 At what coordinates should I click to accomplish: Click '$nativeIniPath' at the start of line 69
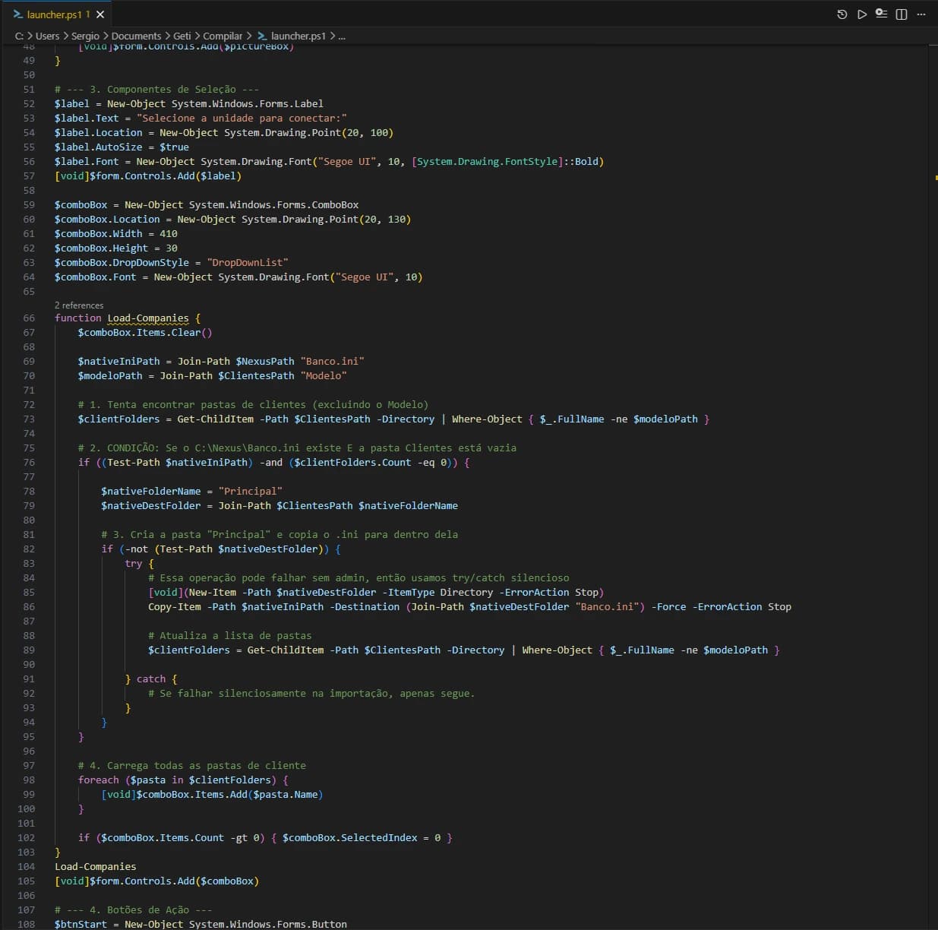tap(119, 361)
